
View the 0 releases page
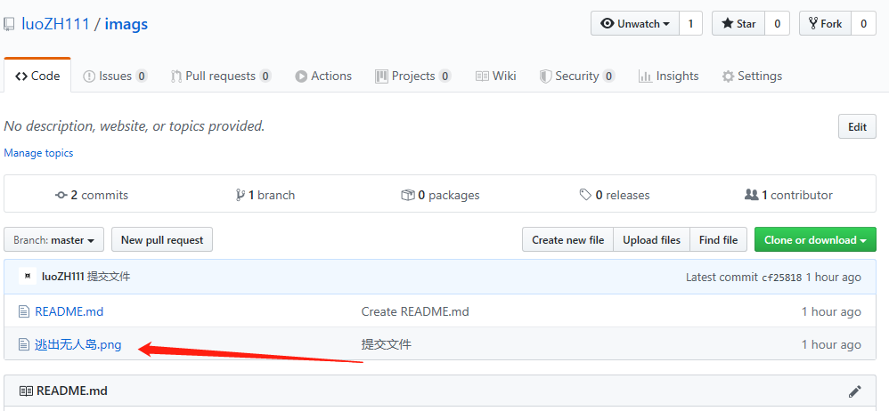click(615, 196)
